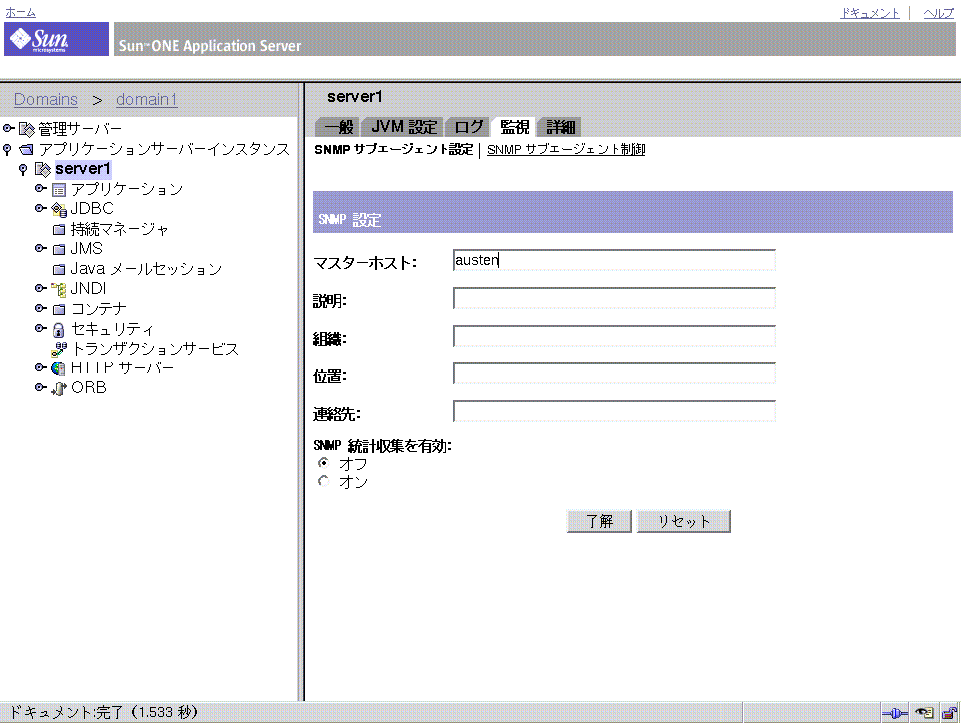Image resolution: width=961 pixels, height=723 pixels.
Task: Click the status bar eye cookie icon
Action: point(925,713)
